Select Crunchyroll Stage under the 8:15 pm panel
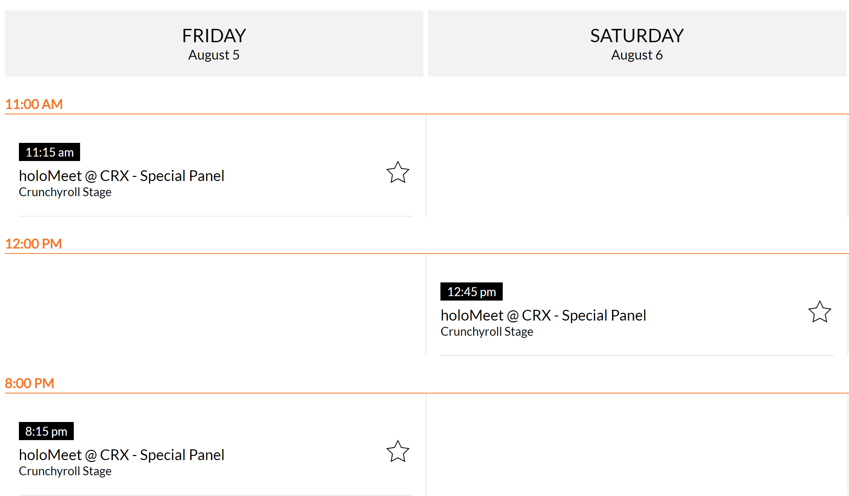Image resolution: width=849 pixels, height=496 pixels. pyautogui.click(x=65, y=471)
